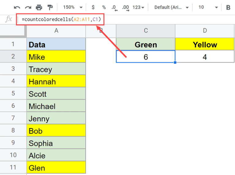Select column C header

click(146, 30)
